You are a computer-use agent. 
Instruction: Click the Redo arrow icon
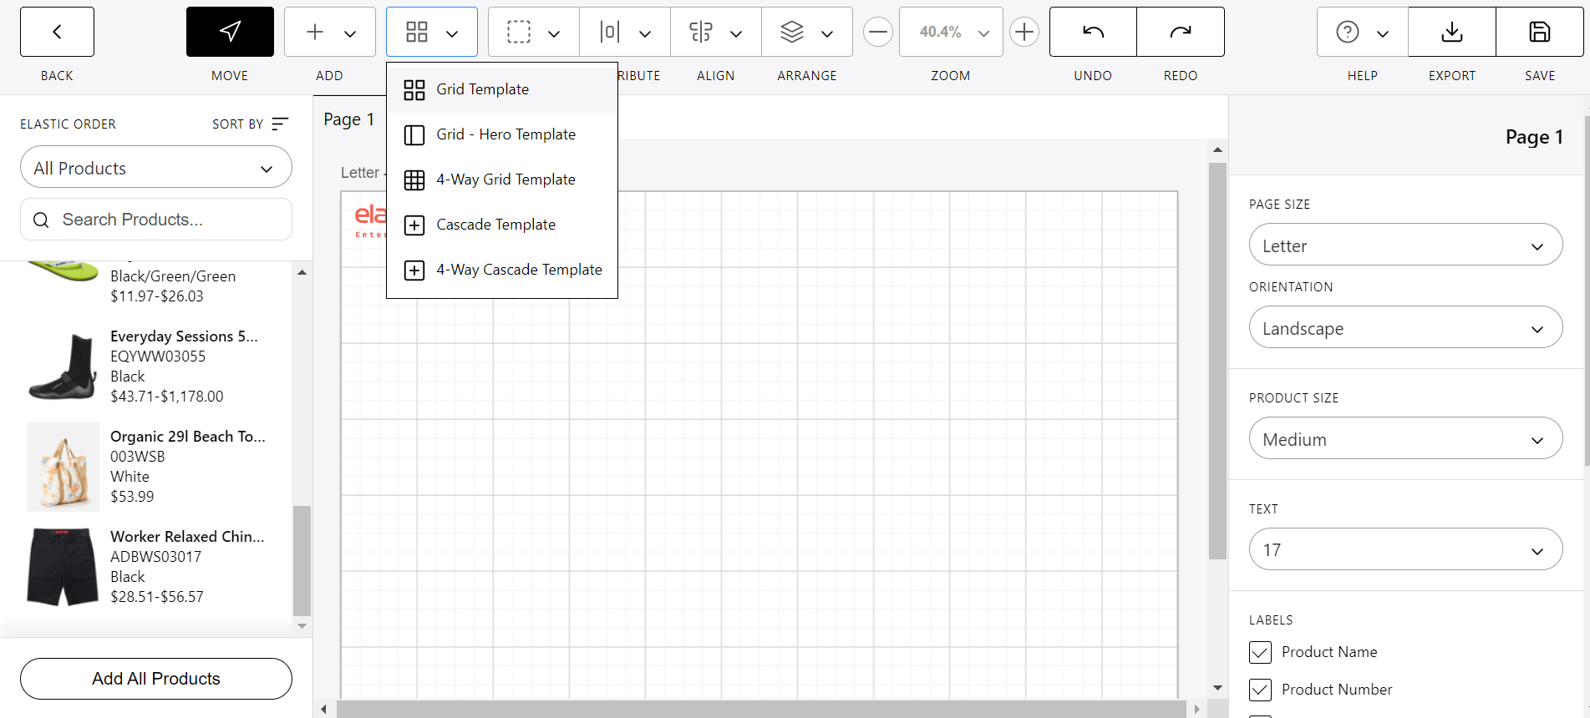(x=1181, y=32)
